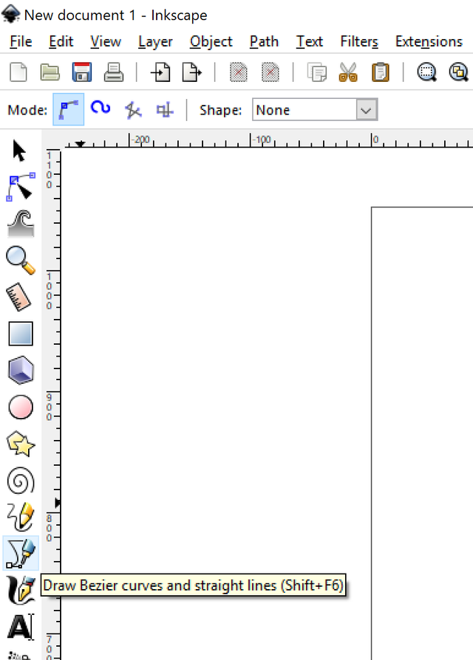This screenshot has height=660, width=473.
Task: Click the Zoom to fit drawing icon
Action: [x=459, y=72]
